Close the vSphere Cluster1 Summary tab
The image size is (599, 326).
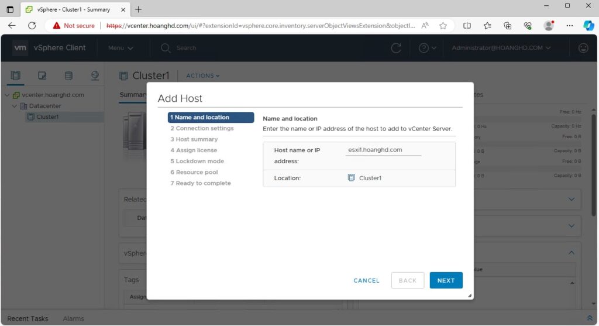(123, 9)
